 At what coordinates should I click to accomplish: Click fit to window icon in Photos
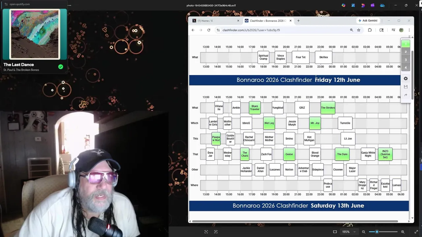335,232
